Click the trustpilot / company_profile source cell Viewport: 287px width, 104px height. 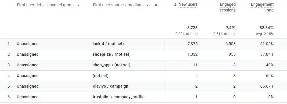coord(119,97)
